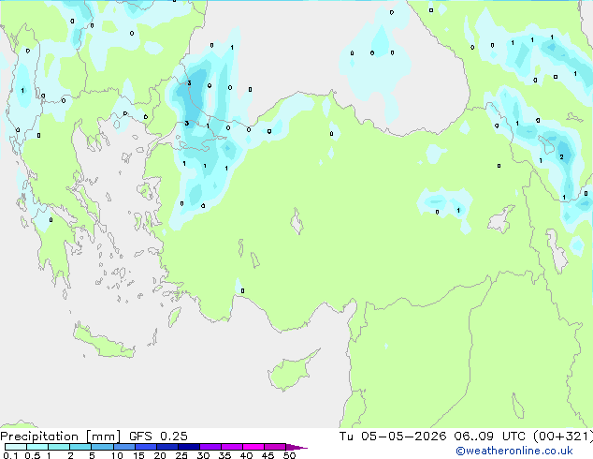This screenshot has width=593, height=459.
Task: Click the above-50 arrow tip of legend
Action: tap(296, 447)
